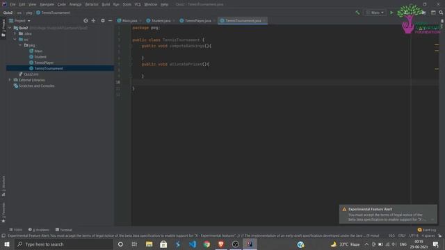445x250 pixels.
Task: Click IntelliJ IDEA taskbar icon
Action: [250, 244]
